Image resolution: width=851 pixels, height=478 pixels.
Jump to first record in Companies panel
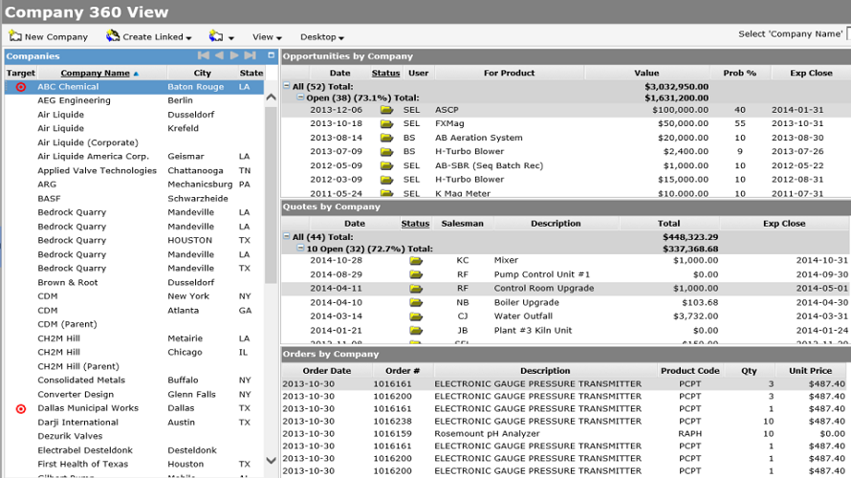203,56
